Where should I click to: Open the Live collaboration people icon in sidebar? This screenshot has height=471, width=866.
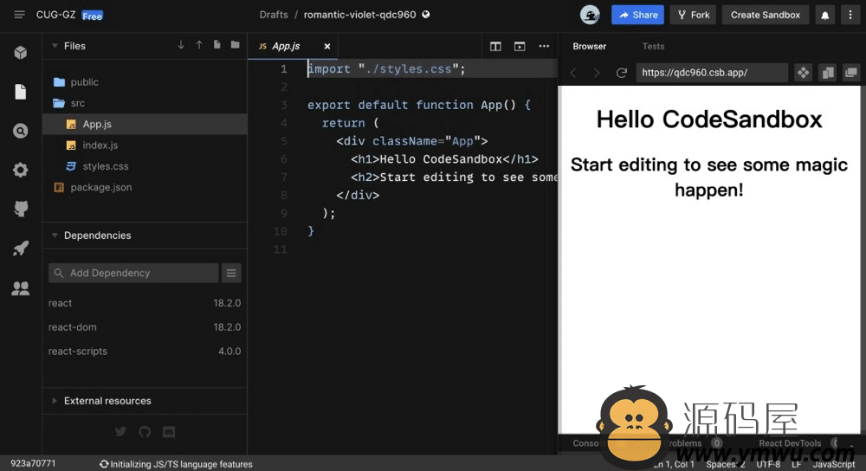[x=21, y=287]
